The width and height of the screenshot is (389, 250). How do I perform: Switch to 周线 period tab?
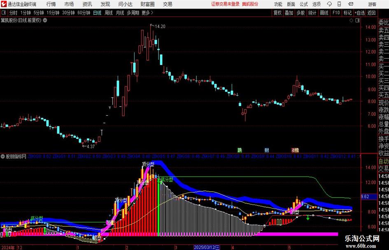coord(108,13)
